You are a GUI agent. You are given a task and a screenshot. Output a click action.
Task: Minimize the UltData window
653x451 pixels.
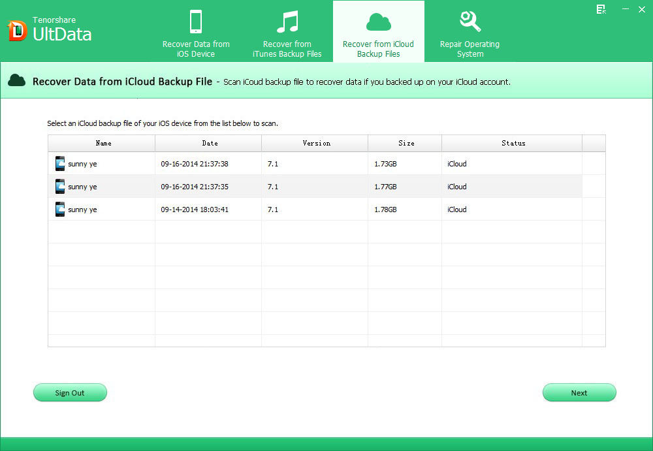point(626,9)
